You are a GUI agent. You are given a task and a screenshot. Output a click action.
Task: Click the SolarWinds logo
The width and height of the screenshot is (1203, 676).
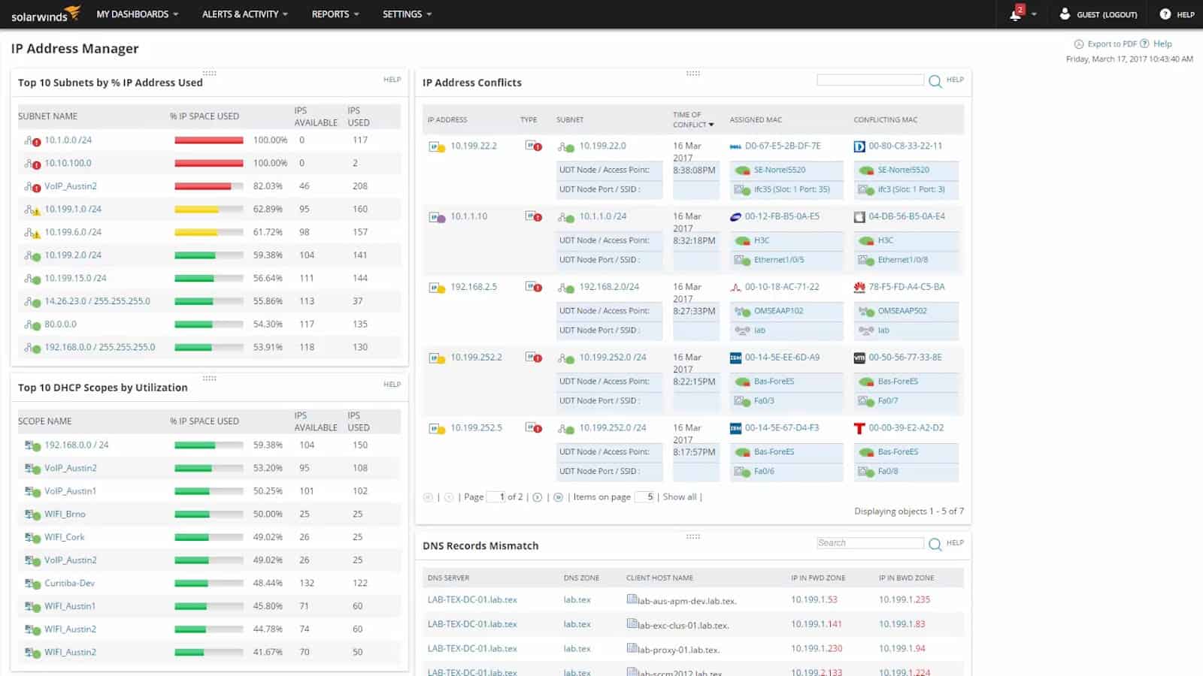coord(45,14)
